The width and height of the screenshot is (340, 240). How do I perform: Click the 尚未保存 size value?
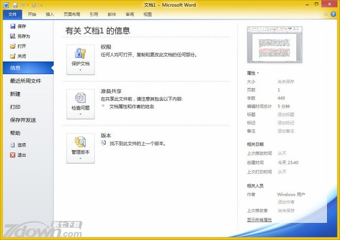click(286, 82)
